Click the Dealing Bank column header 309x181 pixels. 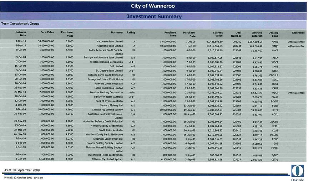[x=273, y=34]
